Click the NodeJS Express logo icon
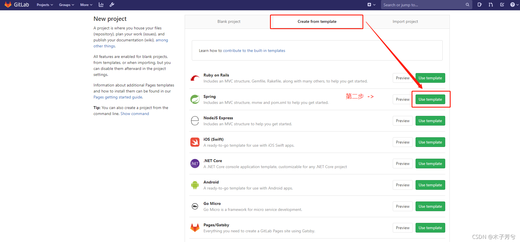Screen dimensions: 520x242 195,121
